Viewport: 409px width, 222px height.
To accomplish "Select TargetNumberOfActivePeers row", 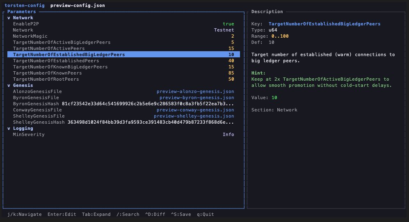I will tap(123, 48).
